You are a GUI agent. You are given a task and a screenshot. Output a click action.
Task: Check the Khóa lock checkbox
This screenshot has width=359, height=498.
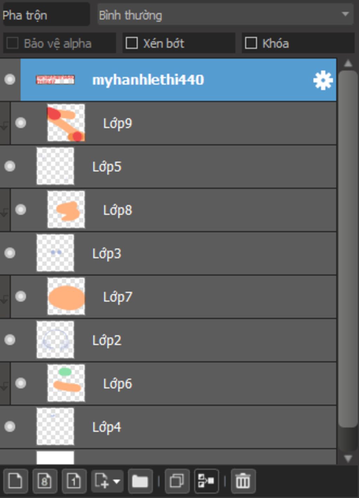click(251, 43)
